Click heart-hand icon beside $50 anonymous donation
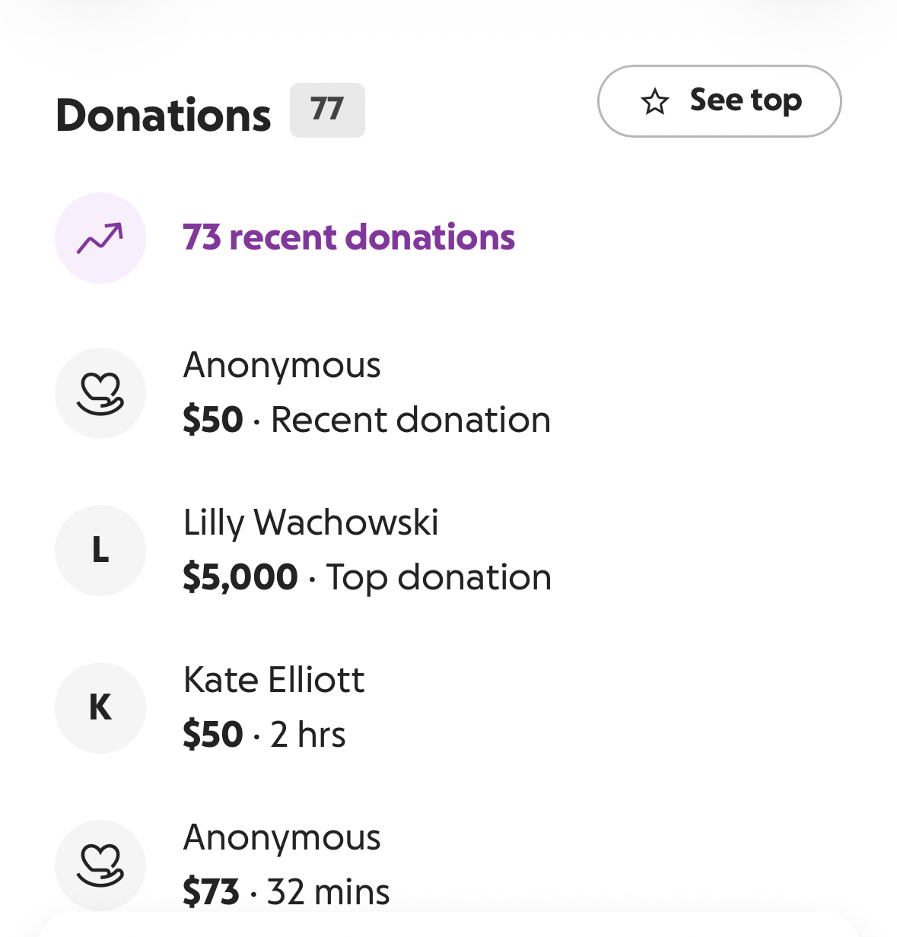Screen dimensions: 897x937 coord(100,393)
